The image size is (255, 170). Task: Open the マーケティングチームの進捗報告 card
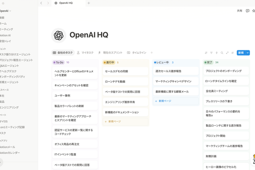[226, 146]
